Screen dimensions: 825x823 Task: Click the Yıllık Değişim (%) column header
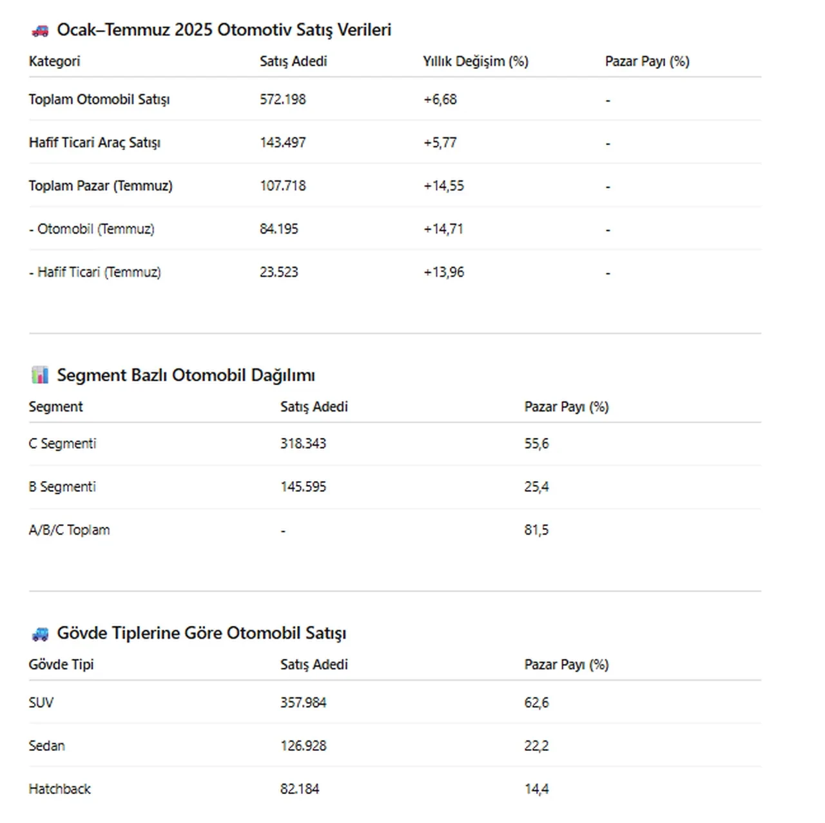coord(476,61)
